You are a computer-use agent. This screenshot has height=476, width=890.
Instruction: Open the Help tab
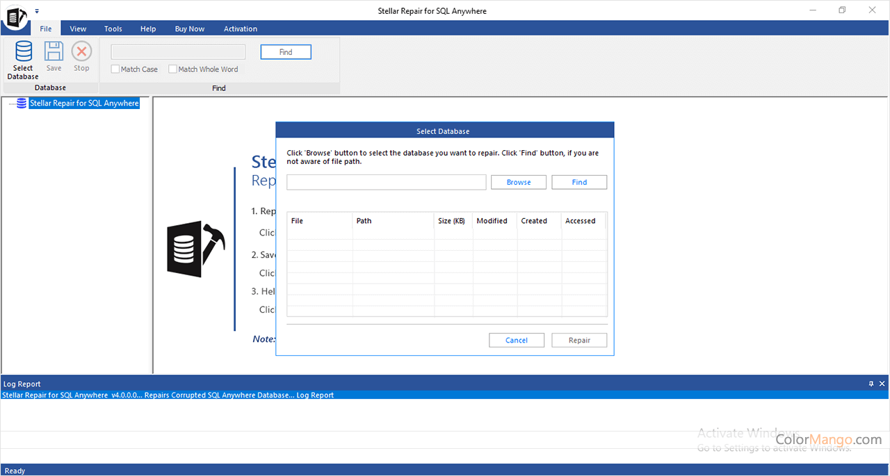[148, 28]
